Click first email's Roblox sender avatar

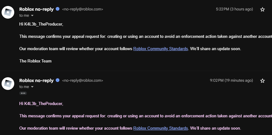(x=8, y=12)
